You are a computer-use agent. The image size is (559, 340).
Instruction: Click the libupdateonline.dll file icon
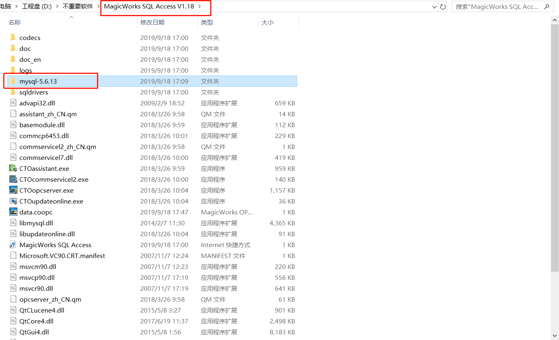13,234
